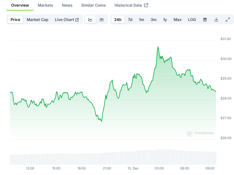Screen dimensions: 234x175
Task: Select the Price view toggle
Action: [x=15, y=20]
